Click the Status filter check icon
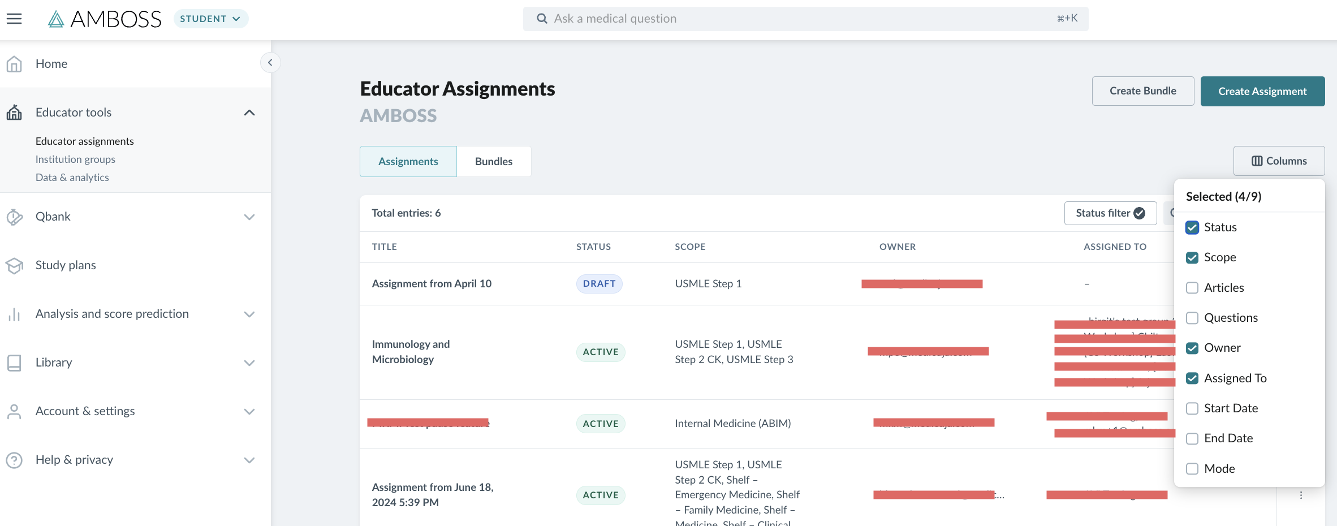 [1140, 213]
